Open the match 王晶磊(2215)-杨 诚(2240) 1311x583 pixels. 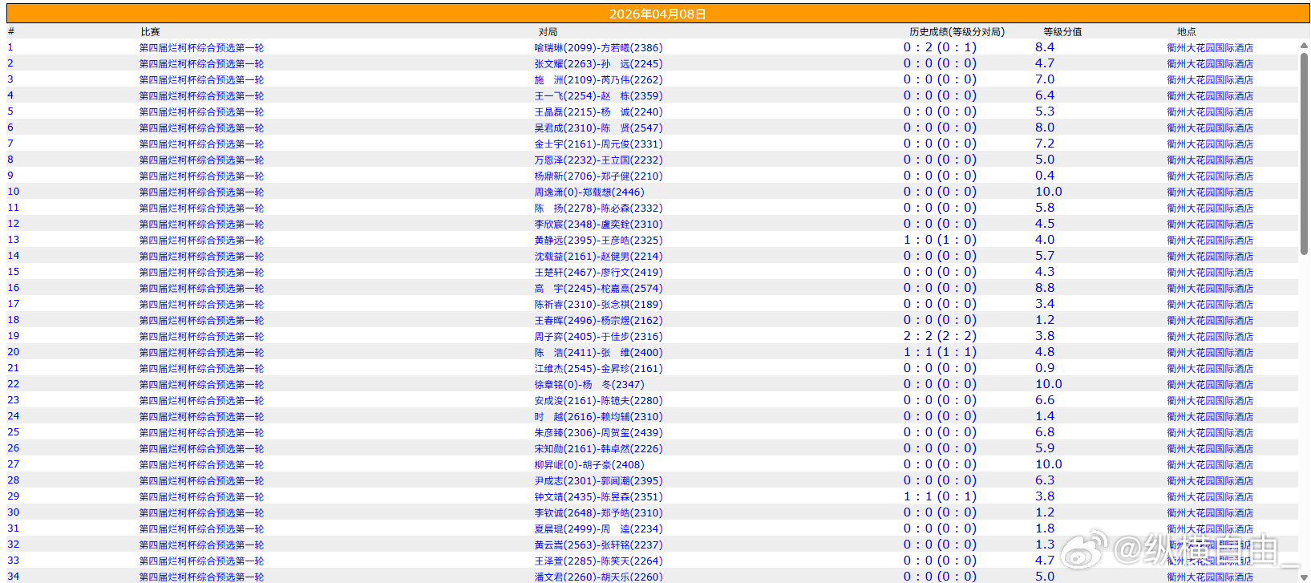click(598, 112)
